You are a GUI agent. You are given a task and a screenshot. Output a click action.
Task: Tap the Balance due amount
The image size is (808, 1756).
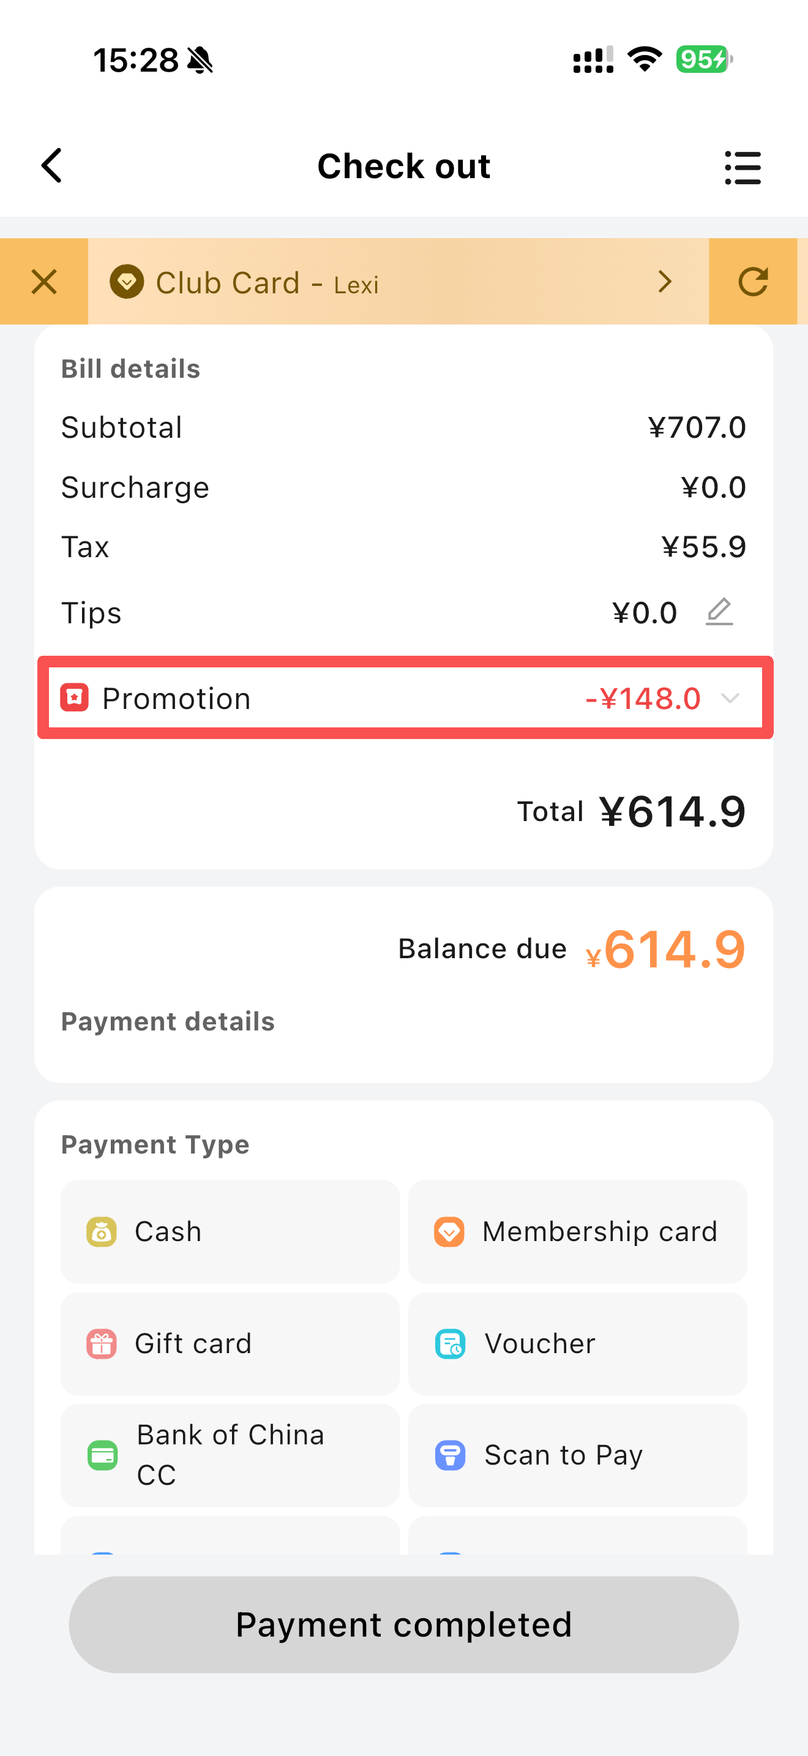pos(665,949)
